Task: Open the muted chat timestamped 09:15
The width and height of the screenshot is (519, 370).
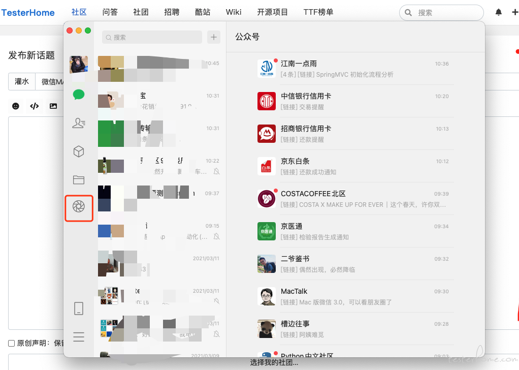Action: coord(160,231)
